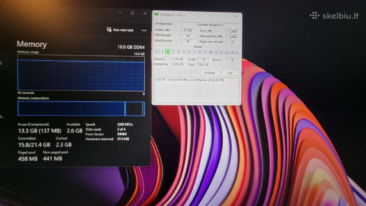Select status box for thread 15
Image resolution: width=366 pixels, height=206 pixels.
[x=237, y=53]
